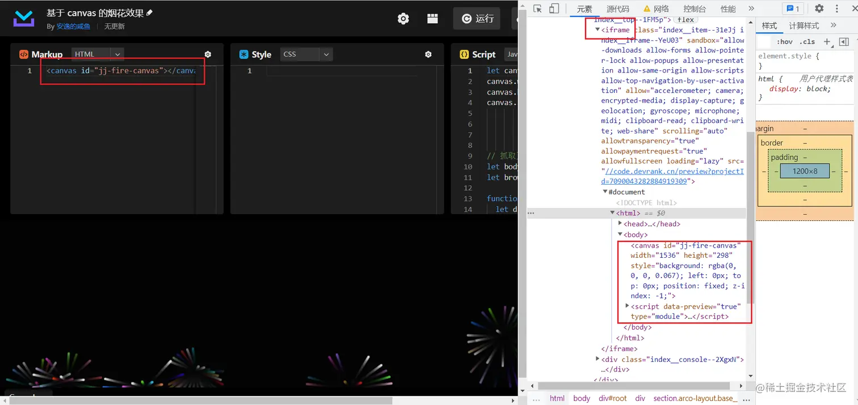Click the element.style rule block
This screenshot has width=858, height=405.
(x=805, y=61)
